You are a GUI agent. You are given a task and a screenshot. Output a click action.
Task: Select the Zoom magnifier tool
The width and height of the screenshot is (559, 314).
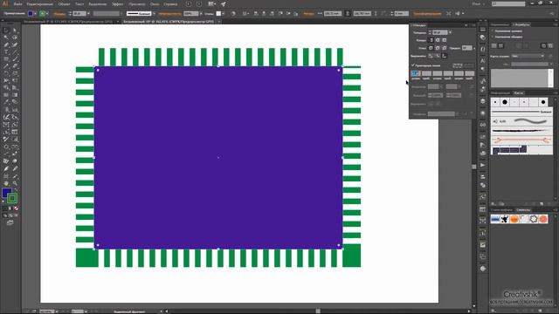pyautogui.click(x=15, y=183)
